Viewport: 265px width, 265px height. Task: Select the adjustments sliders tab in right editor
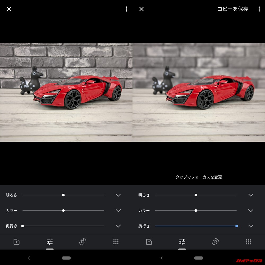182,242
